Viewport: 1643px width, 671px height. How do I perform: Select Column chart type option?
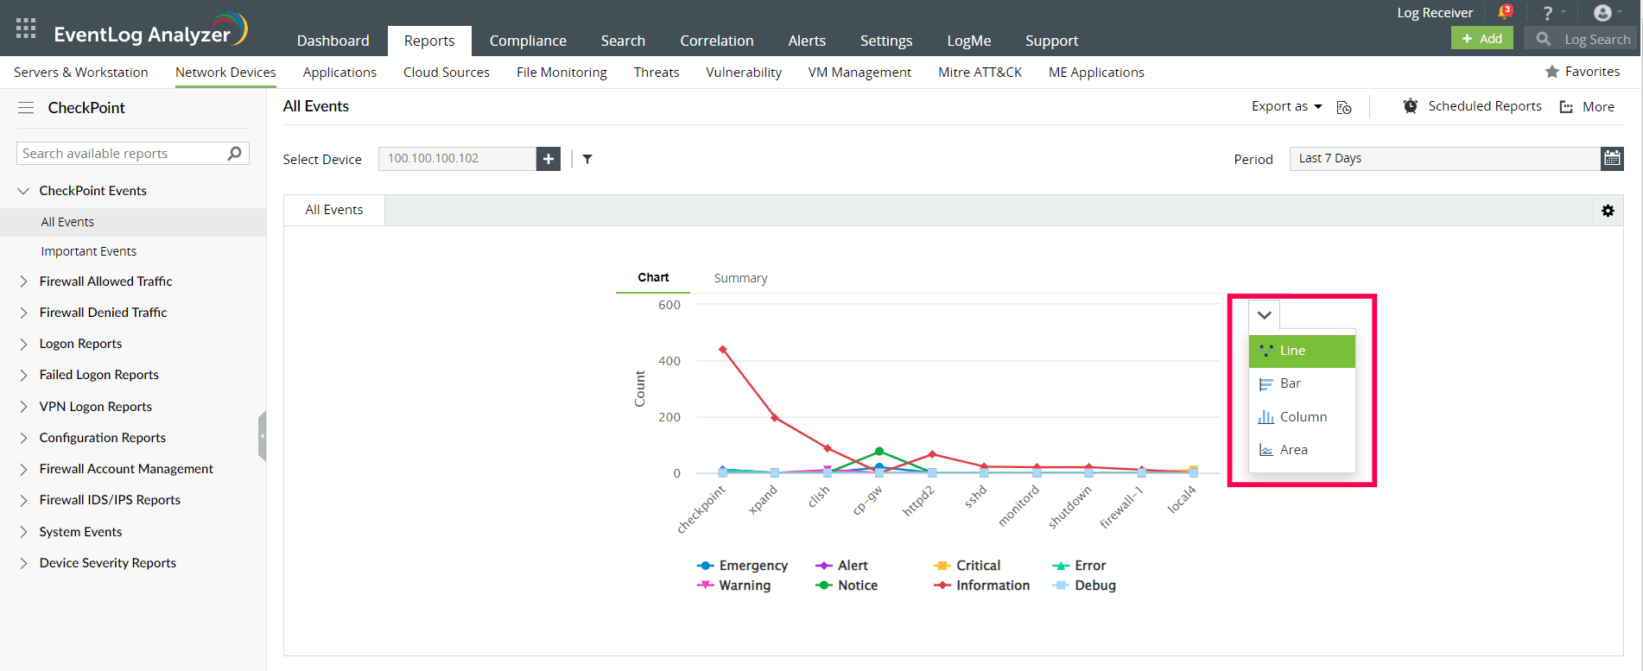[1303, 417]
